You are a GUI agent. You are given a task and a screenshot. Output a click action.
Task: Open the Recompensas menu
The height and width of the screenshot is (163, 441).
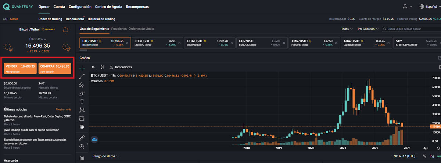pos(138,7)
